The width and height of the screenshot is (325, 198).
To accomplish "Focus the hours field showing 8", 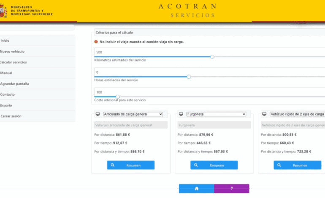I will (209, 72).
